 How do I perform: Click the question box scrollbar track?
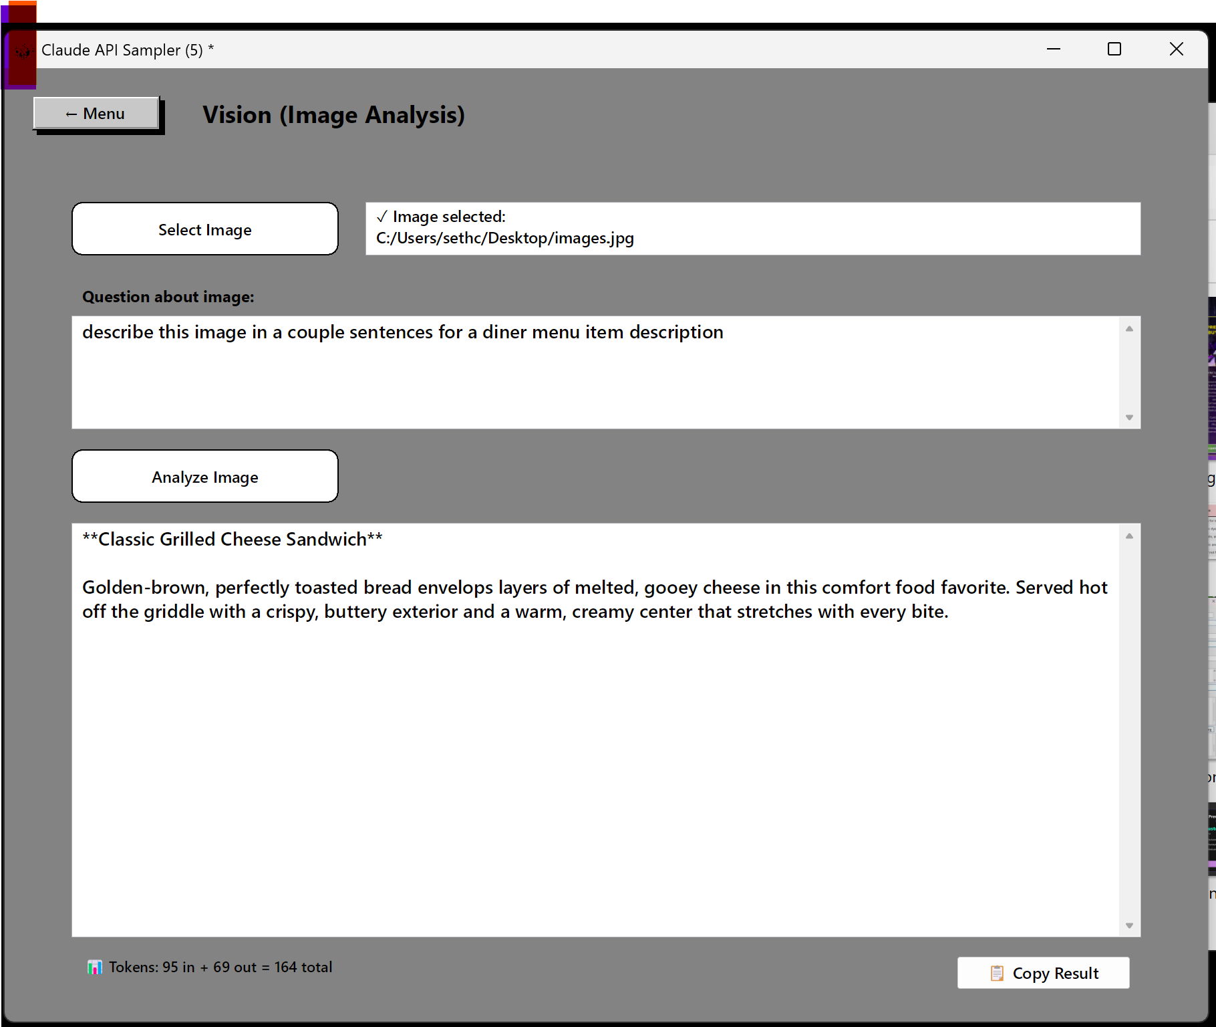pos(1129,372)
